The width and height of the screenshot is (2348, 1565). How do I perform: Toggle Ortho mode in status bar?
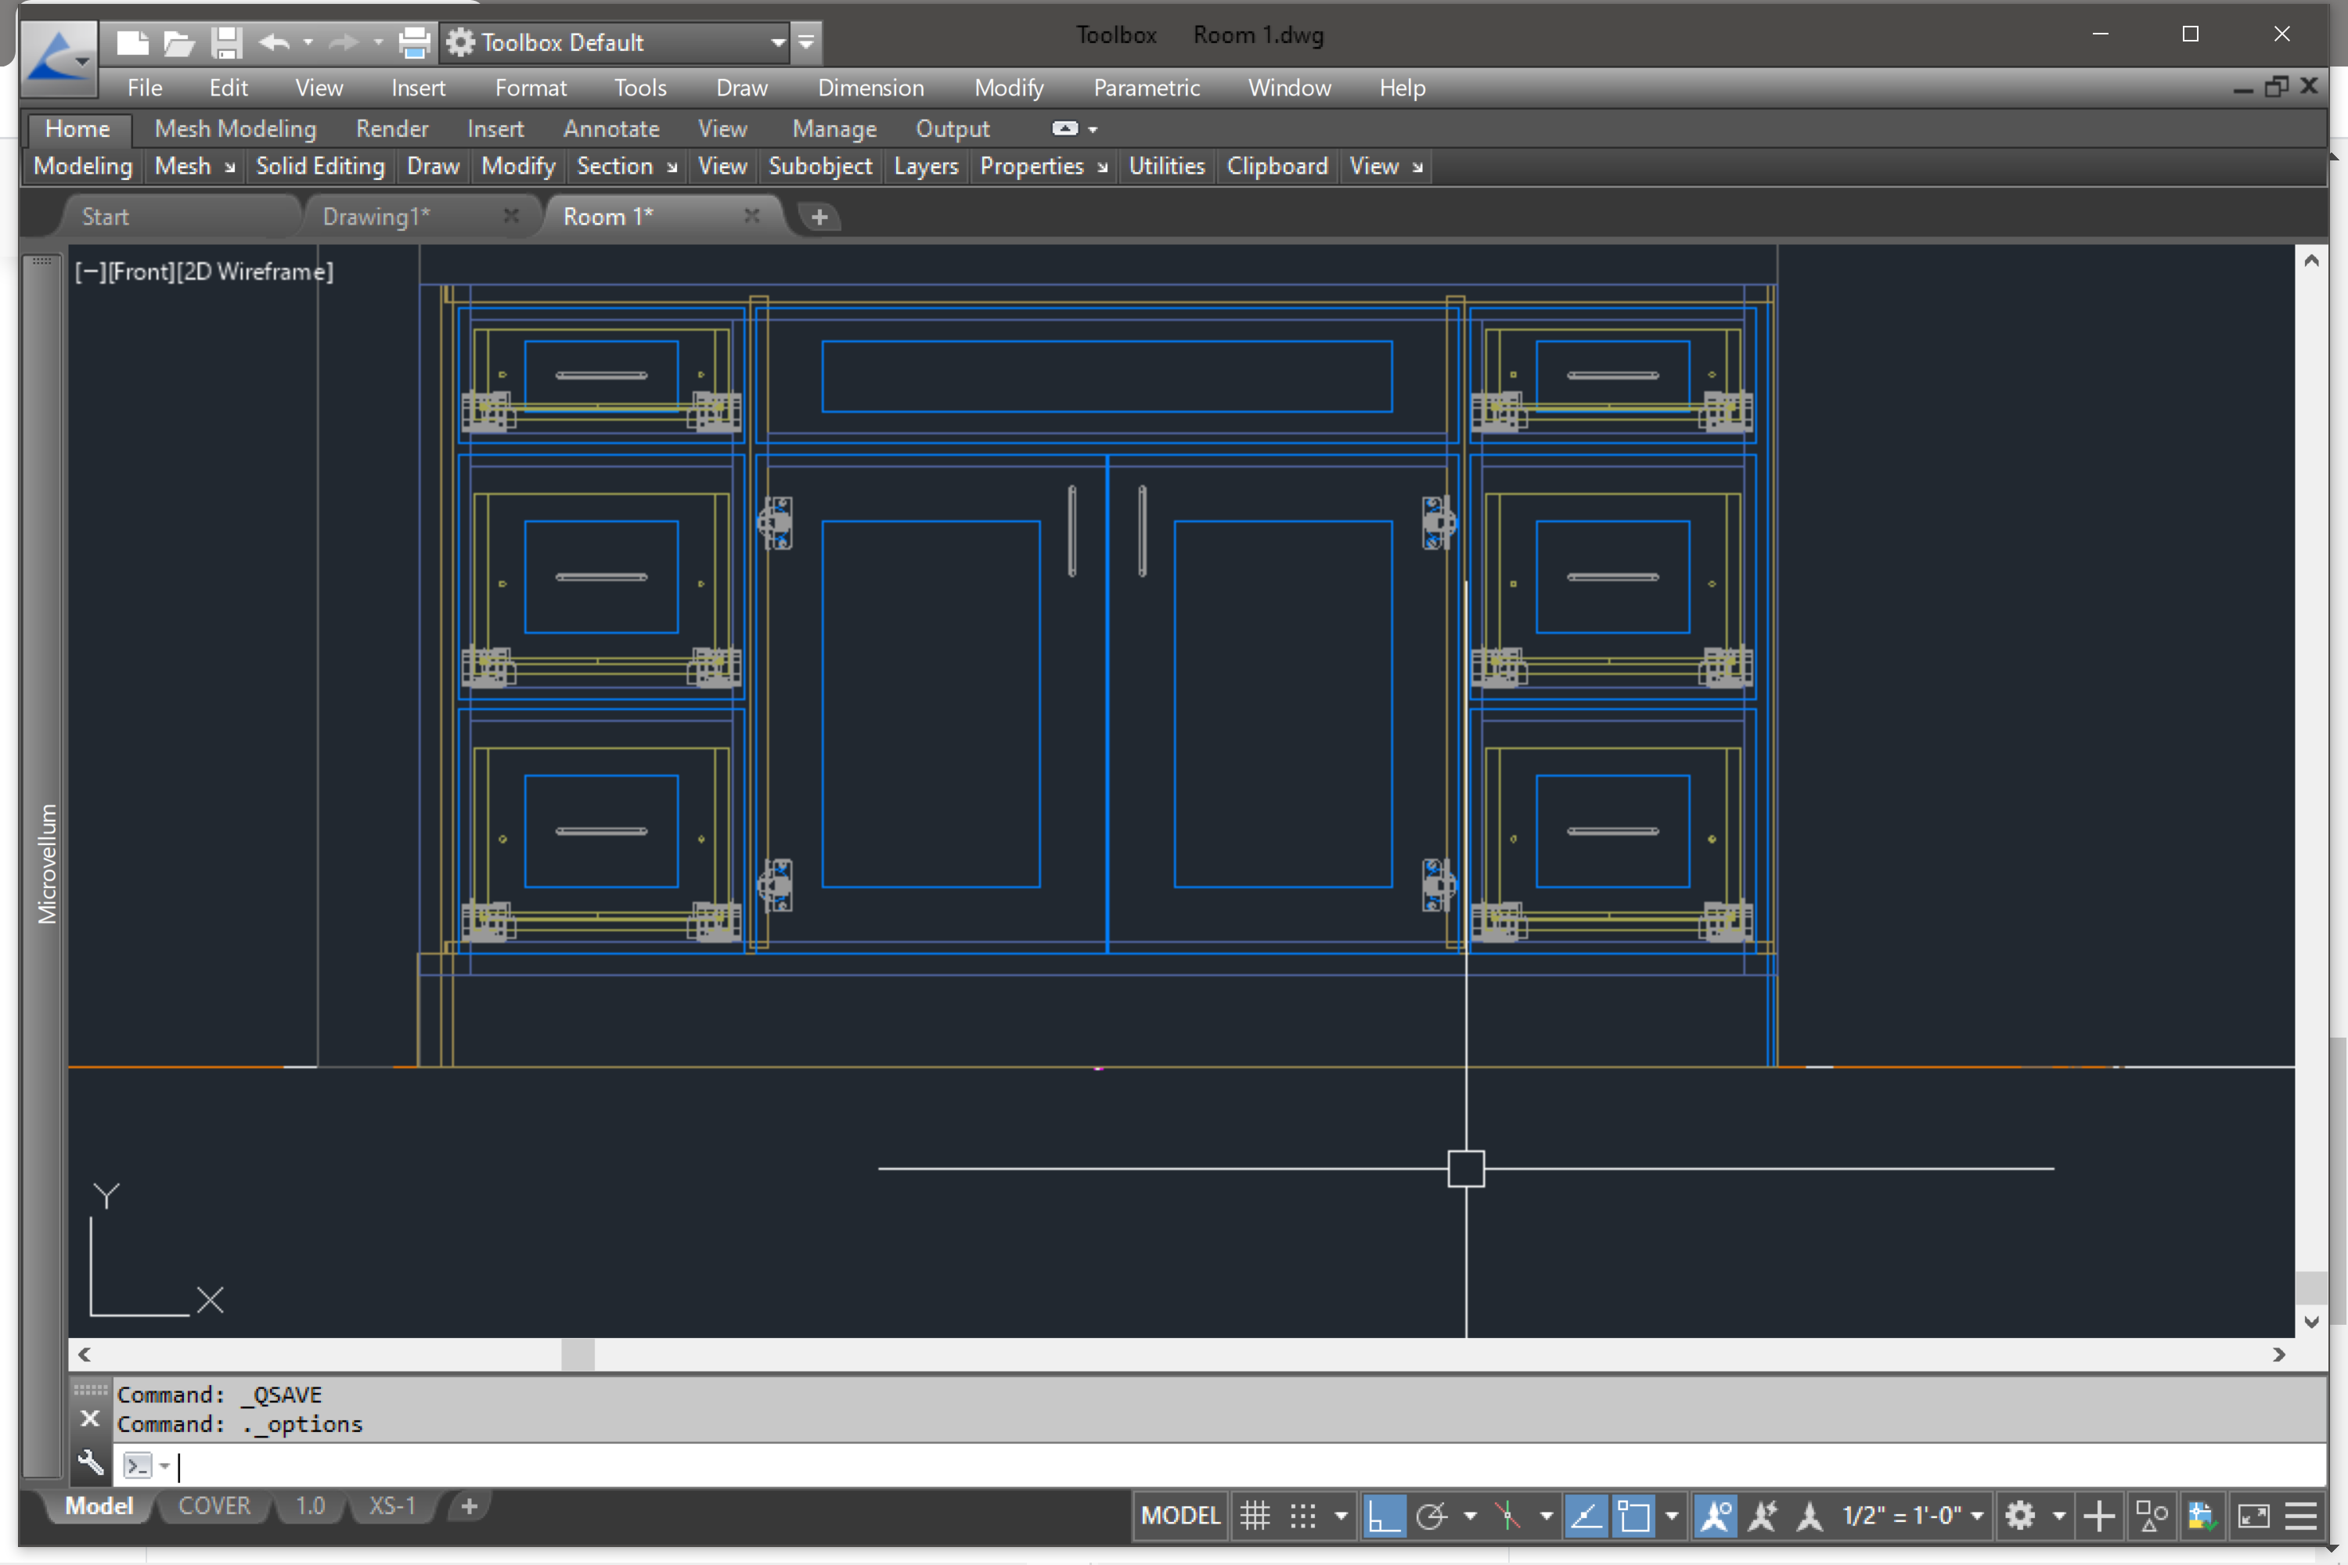click(1384, 1516)
